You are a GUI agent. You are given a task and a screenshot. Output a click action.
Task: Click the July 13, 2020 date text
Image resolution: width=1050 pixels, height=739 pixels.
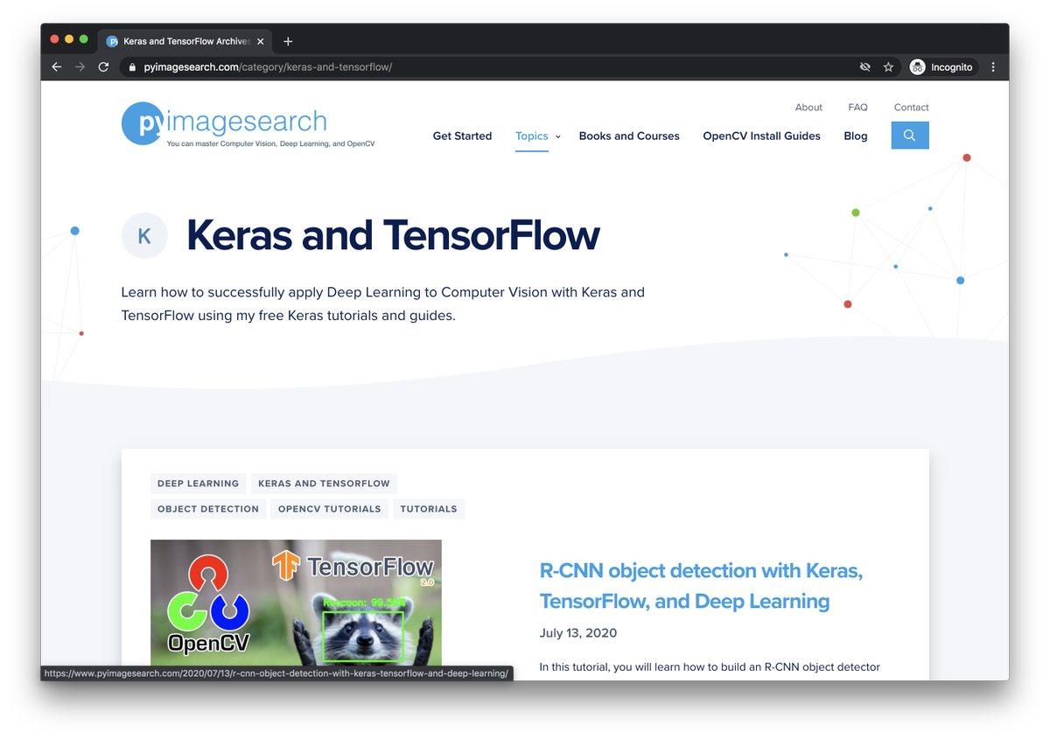pos(578,633)
